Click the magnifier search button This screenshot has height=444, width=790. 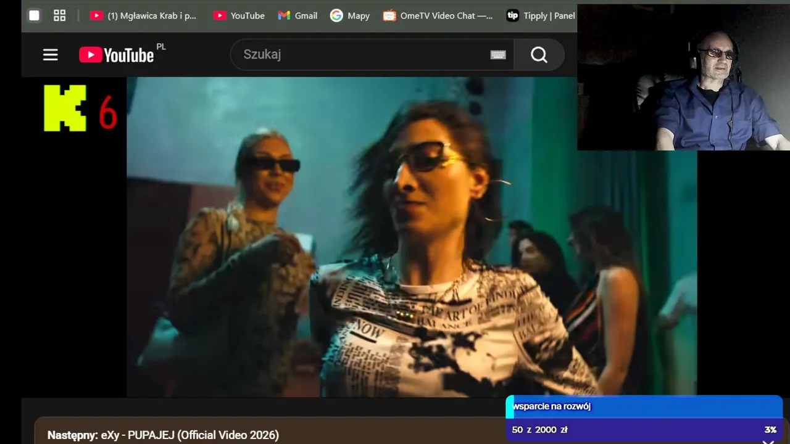tap(539, 55)
